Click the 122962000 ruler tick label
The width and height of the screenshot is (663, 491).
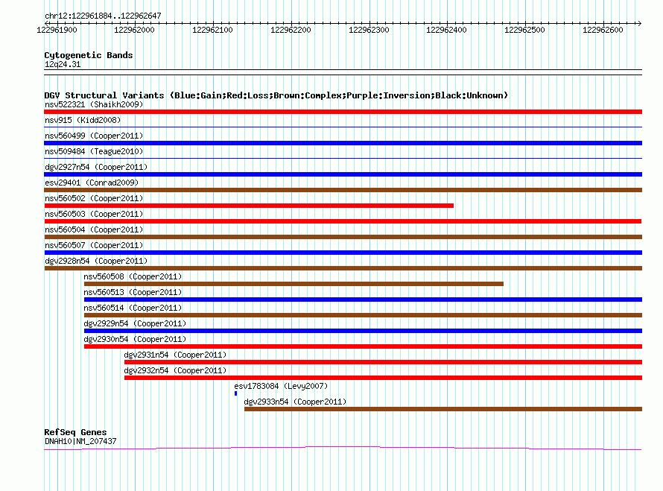pos(134,30)
